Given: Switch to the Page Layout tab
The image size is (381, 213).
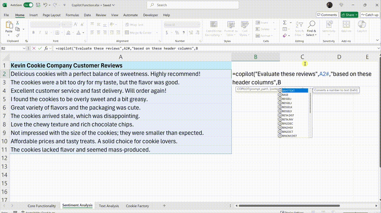Looking at the screenshot, I should point(52,15).
